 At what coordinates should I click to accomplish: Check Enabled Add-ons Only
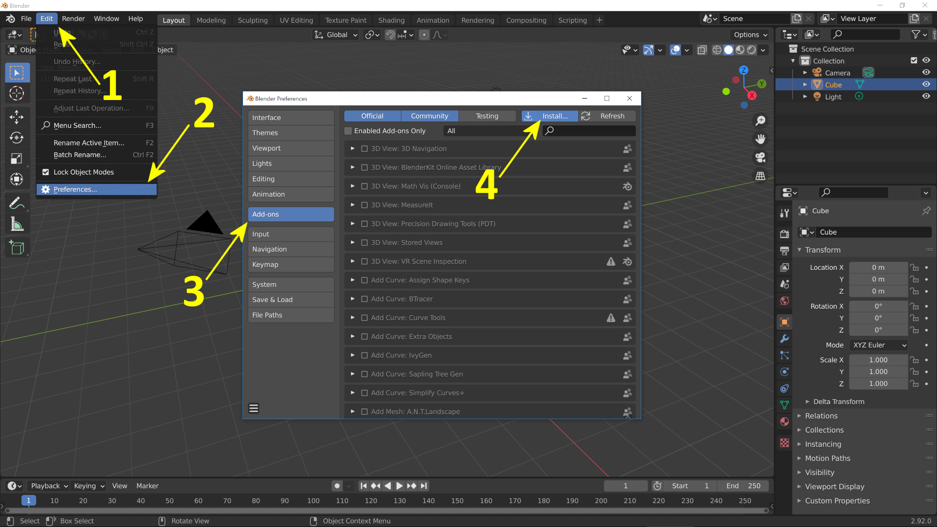(348, 131)
